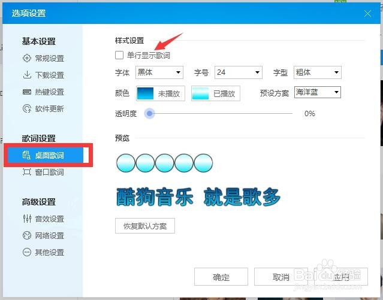Open the 字型 dropdown showing 粗体
The height and width of the screenshot is (300, 383).
pyautogui.click(x=318, y=72)
